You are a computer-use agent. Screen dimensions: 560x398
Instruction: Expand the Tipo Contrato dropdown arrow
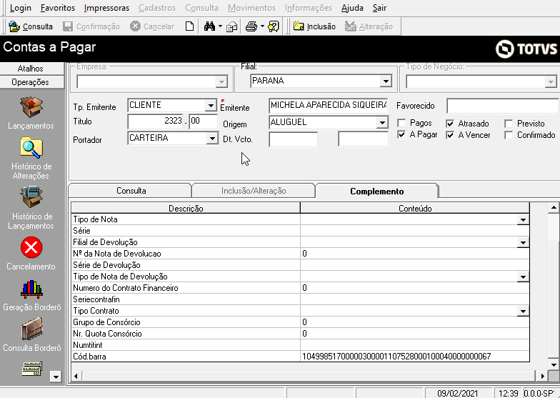[523, 312]
